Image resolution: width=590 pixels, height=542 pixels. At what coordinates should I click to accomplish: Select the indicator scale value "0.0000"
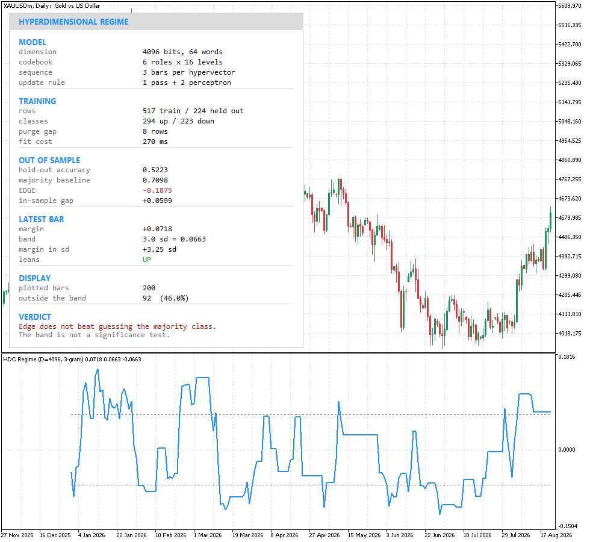coord(567,450)
